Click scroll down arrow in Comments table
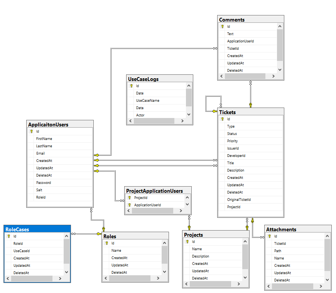The height and width of the screenshot is (293, 336). (x=280, y=70)
